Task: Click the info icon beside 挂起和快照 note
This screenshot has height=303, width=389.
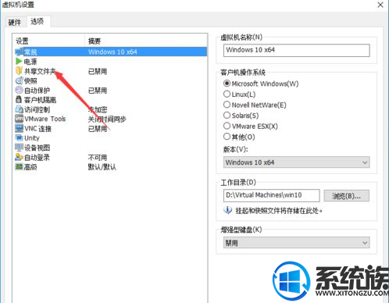Action: 227,210
